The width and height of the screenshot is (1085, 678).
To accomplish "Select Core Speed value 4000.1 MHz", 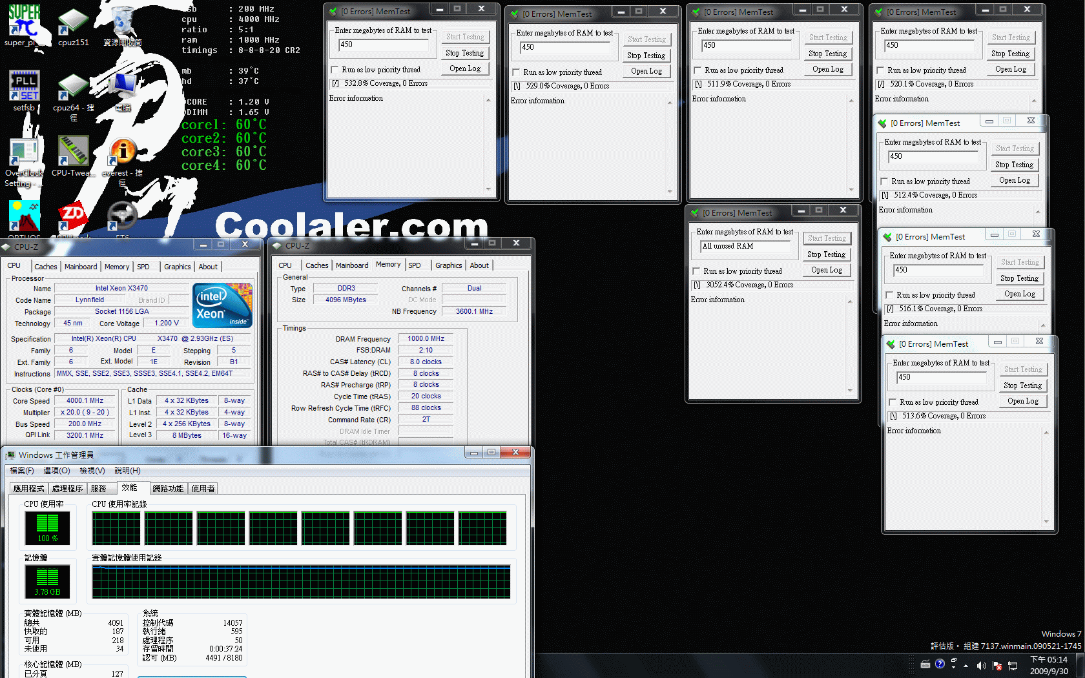I will tap(85, 401).
